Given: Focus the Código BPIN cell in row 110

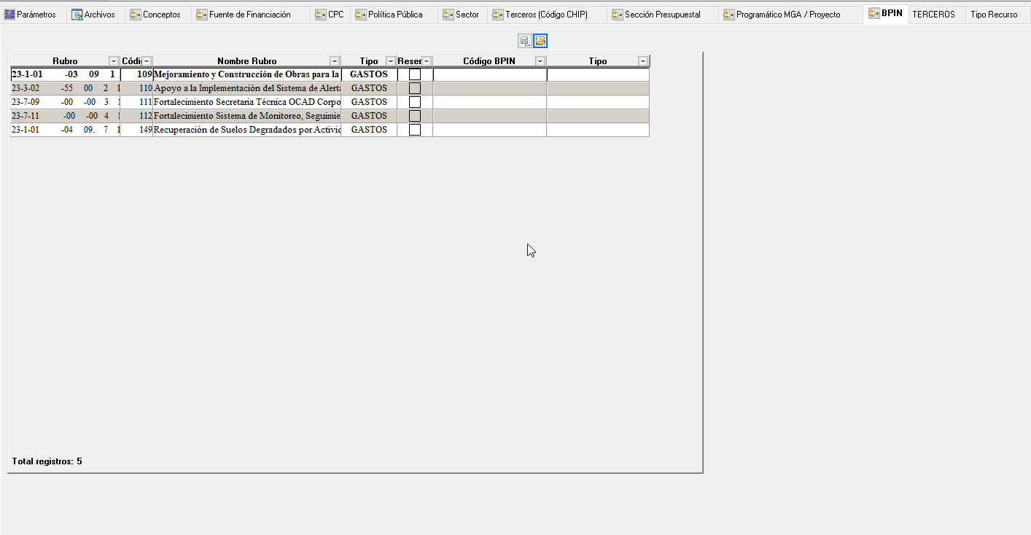Looking at the screenshot, I should [490, 88].
